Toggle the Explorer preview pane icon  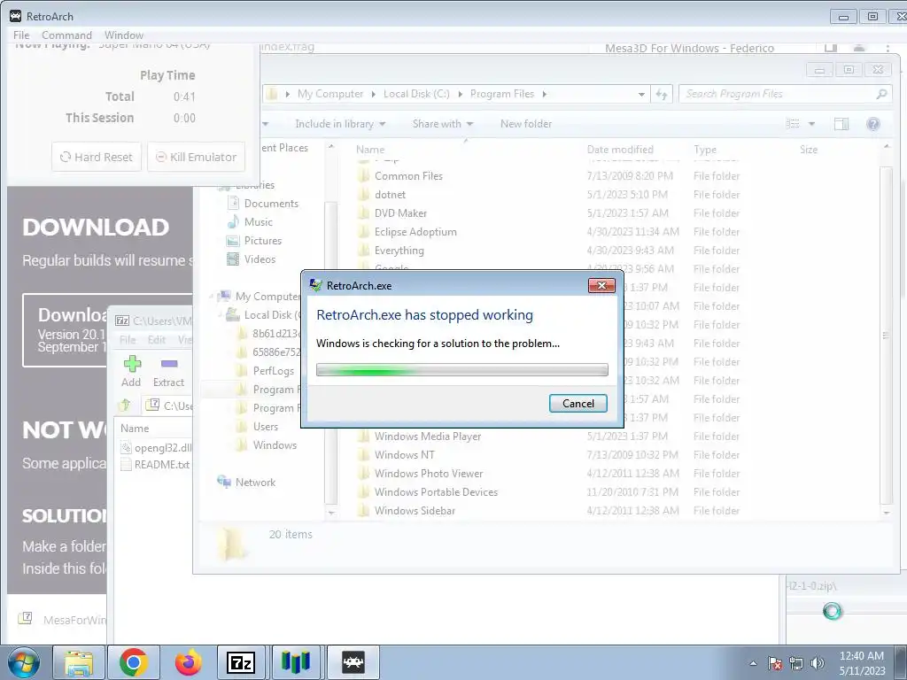click(841, 124)
